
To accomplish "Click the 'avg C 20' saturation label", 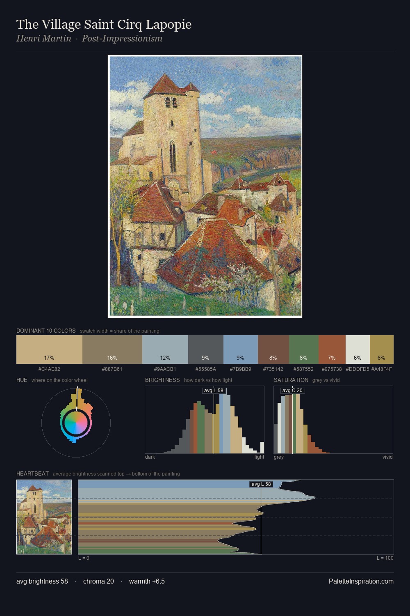I will (292, 391).
